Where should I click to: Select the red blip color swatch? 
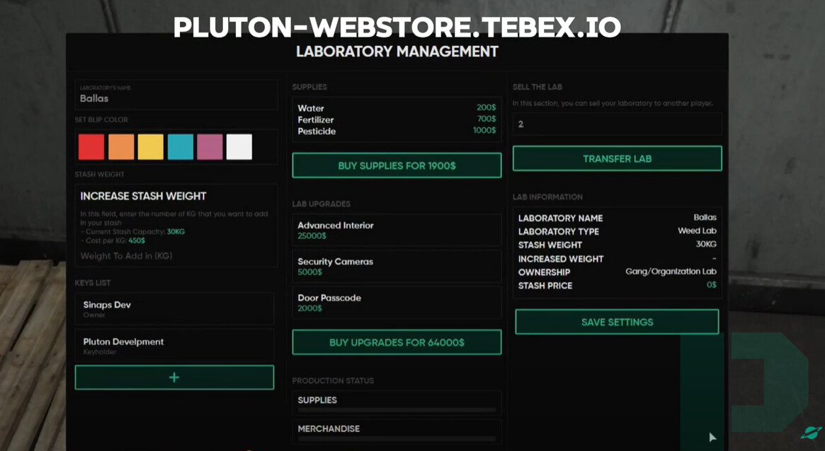point(91,147)
